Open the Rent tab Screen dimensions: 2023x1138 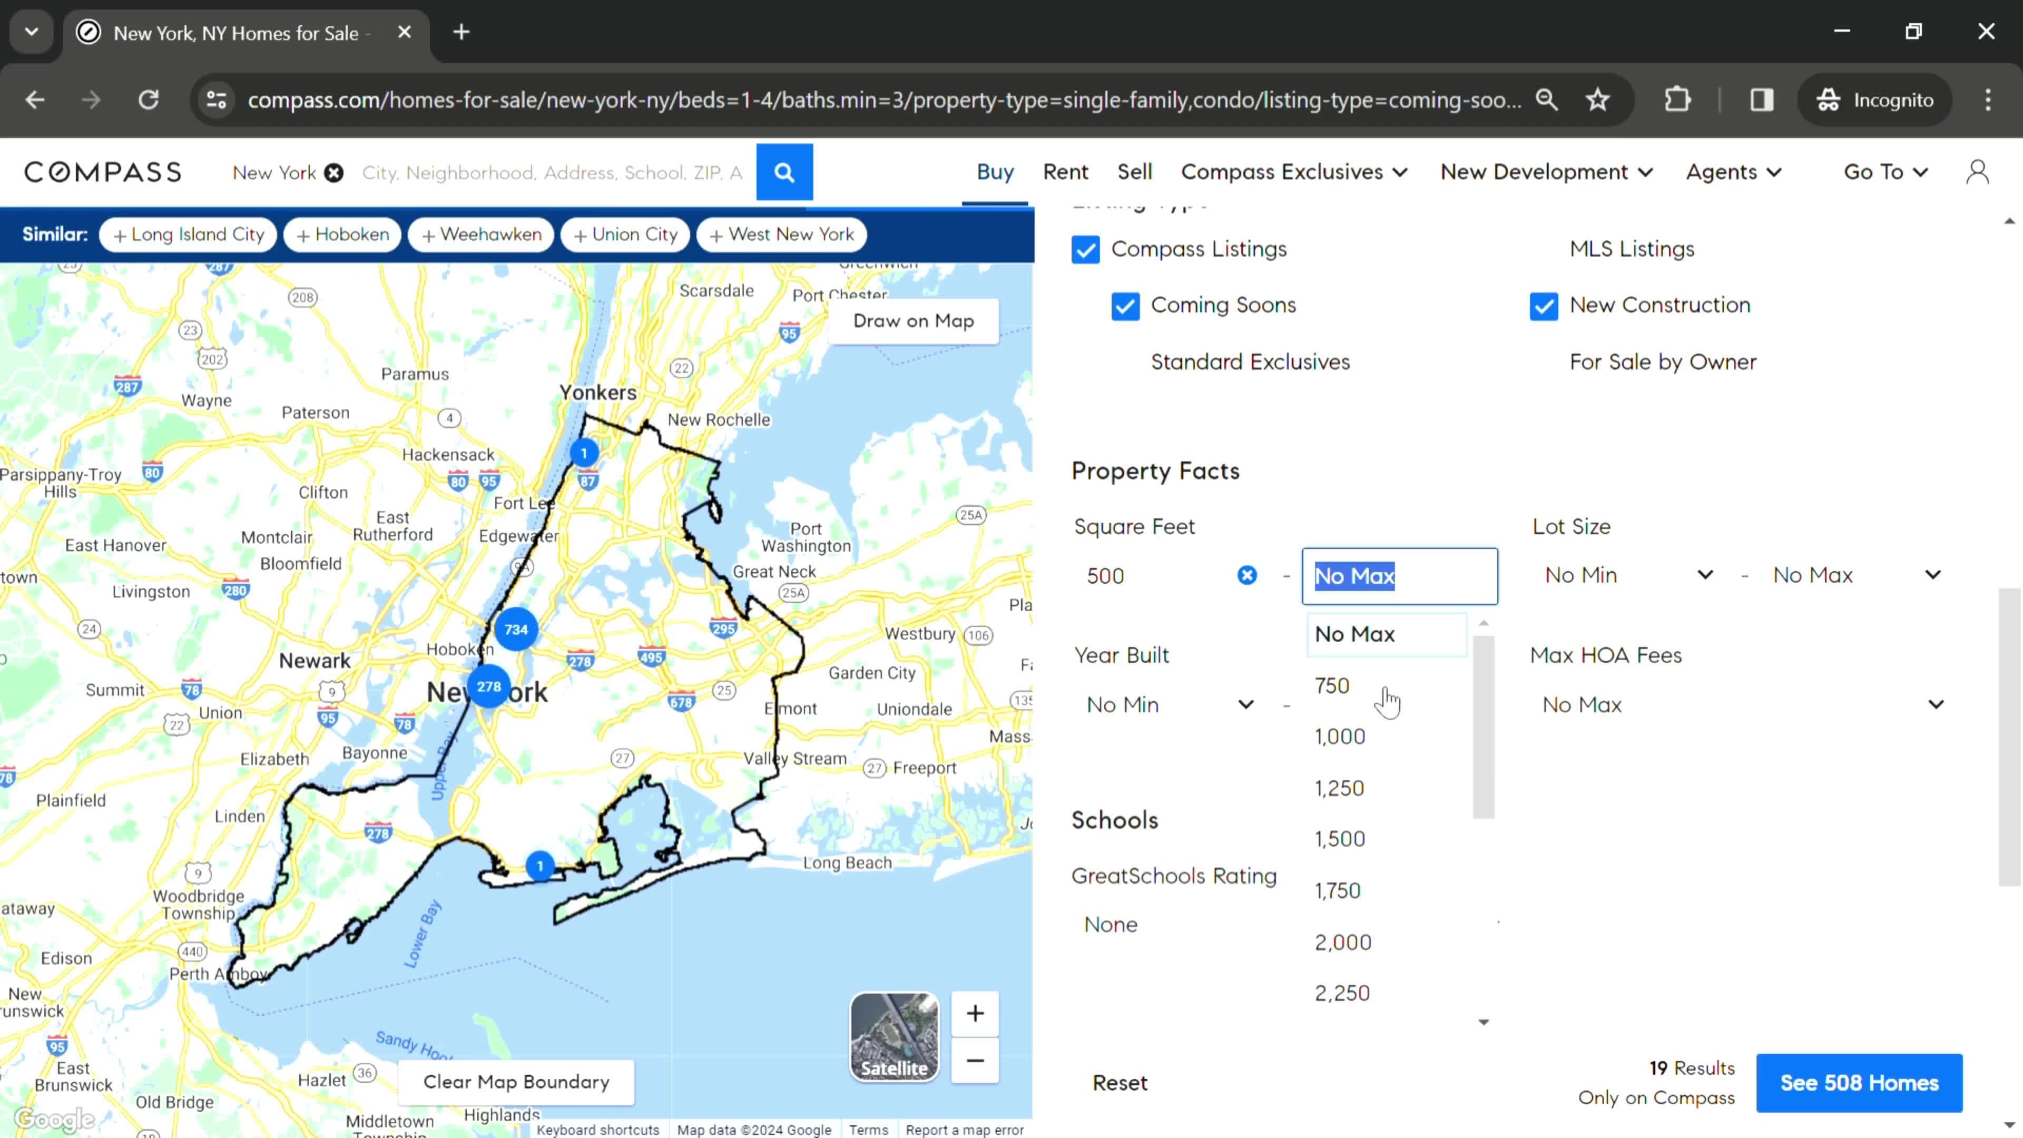1065,172
